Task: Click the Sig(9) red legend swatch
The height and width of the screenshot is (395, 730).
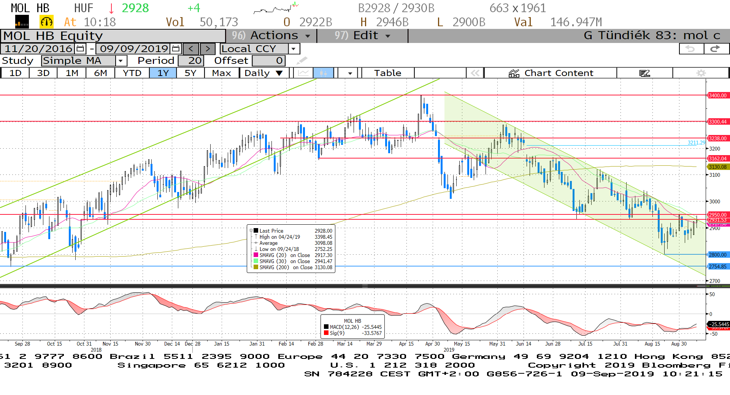Action: [x=326, y=333]
